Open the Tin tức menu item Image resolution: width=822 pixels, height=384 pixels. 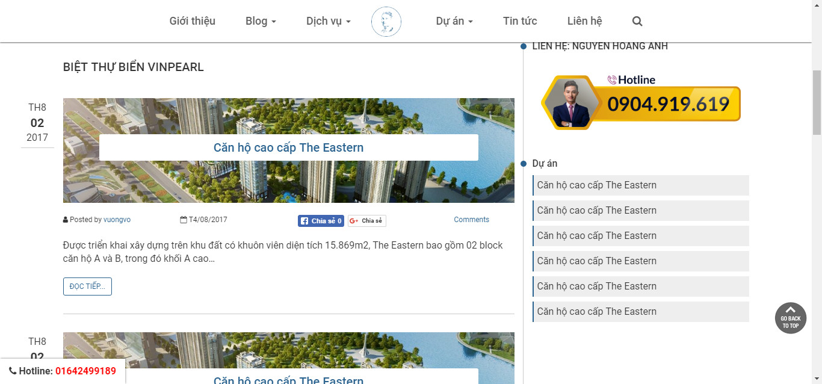(520, 21)
